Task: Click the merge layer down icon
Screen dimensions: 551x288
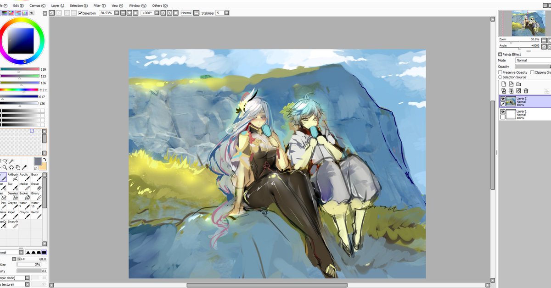Action: tap(511, 91)
